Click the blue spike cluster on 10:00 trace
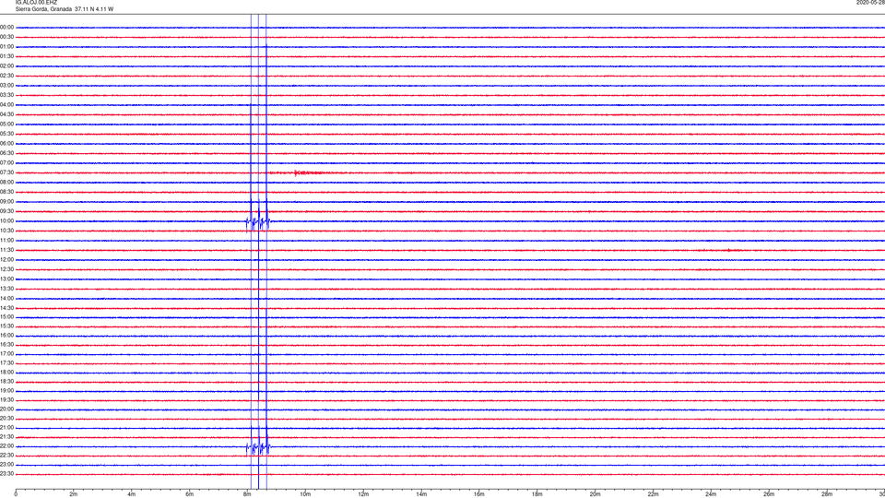The width and height of the screenshot is (885, 498). point(258,222)
